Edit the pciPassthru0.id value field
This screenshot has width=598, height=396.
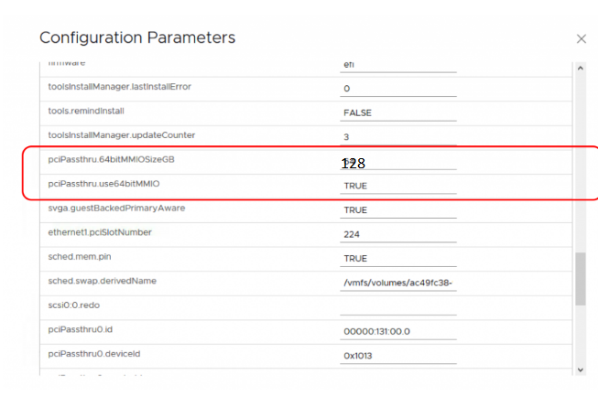tap(398, 330)
